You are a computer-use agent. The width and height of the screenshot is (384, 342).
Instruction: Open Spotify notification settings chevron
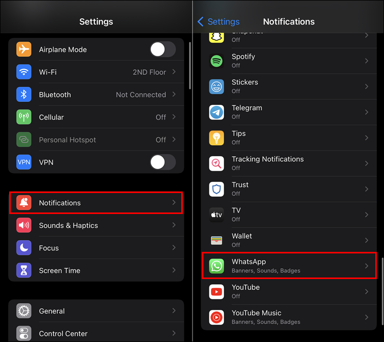[367, 61]
